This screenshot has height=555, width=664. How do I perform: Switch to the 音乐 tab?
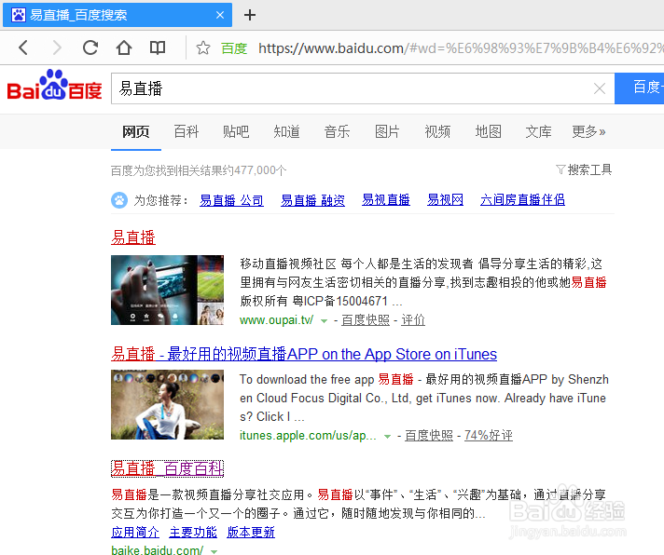pos(337,132)
